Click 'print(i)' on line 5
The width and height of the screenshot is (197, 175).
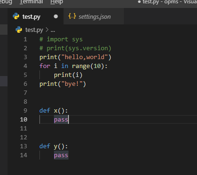coord(68,75)
